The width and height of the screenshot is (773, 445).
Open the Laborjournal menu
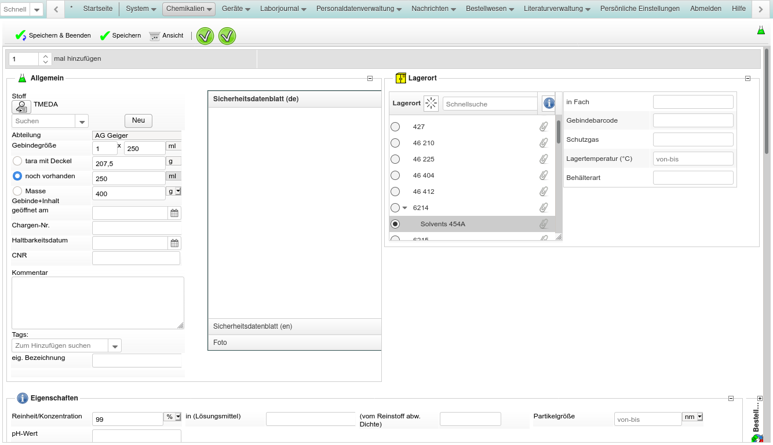click(x=283, y=9)
